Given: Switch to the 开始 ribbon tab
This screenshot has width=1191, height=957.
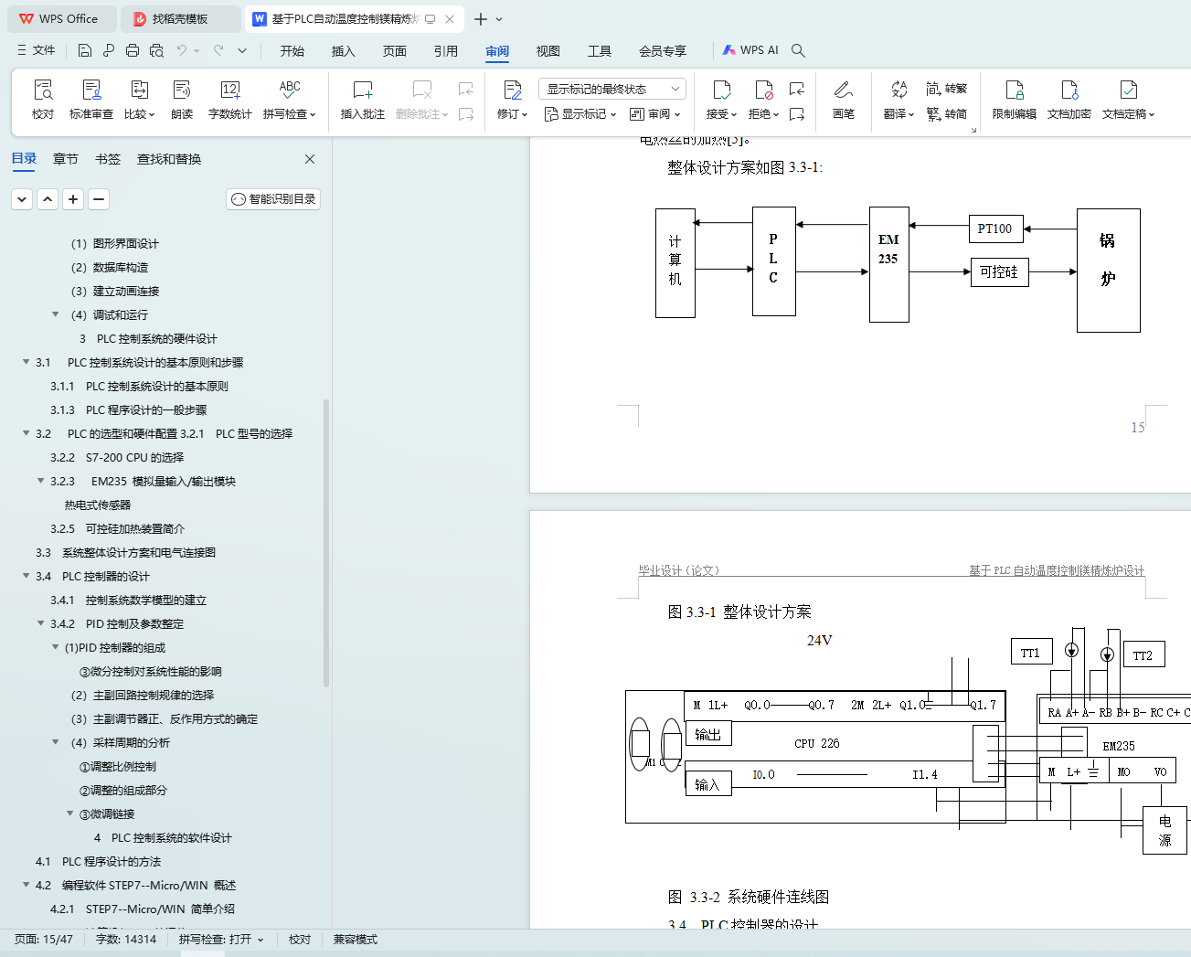Looking at the screenshot, I should coord(292,51).
